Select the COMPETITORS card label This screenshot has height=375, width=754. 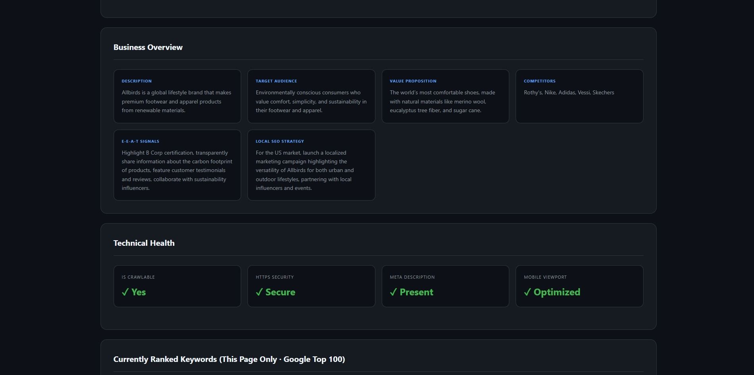539,81
